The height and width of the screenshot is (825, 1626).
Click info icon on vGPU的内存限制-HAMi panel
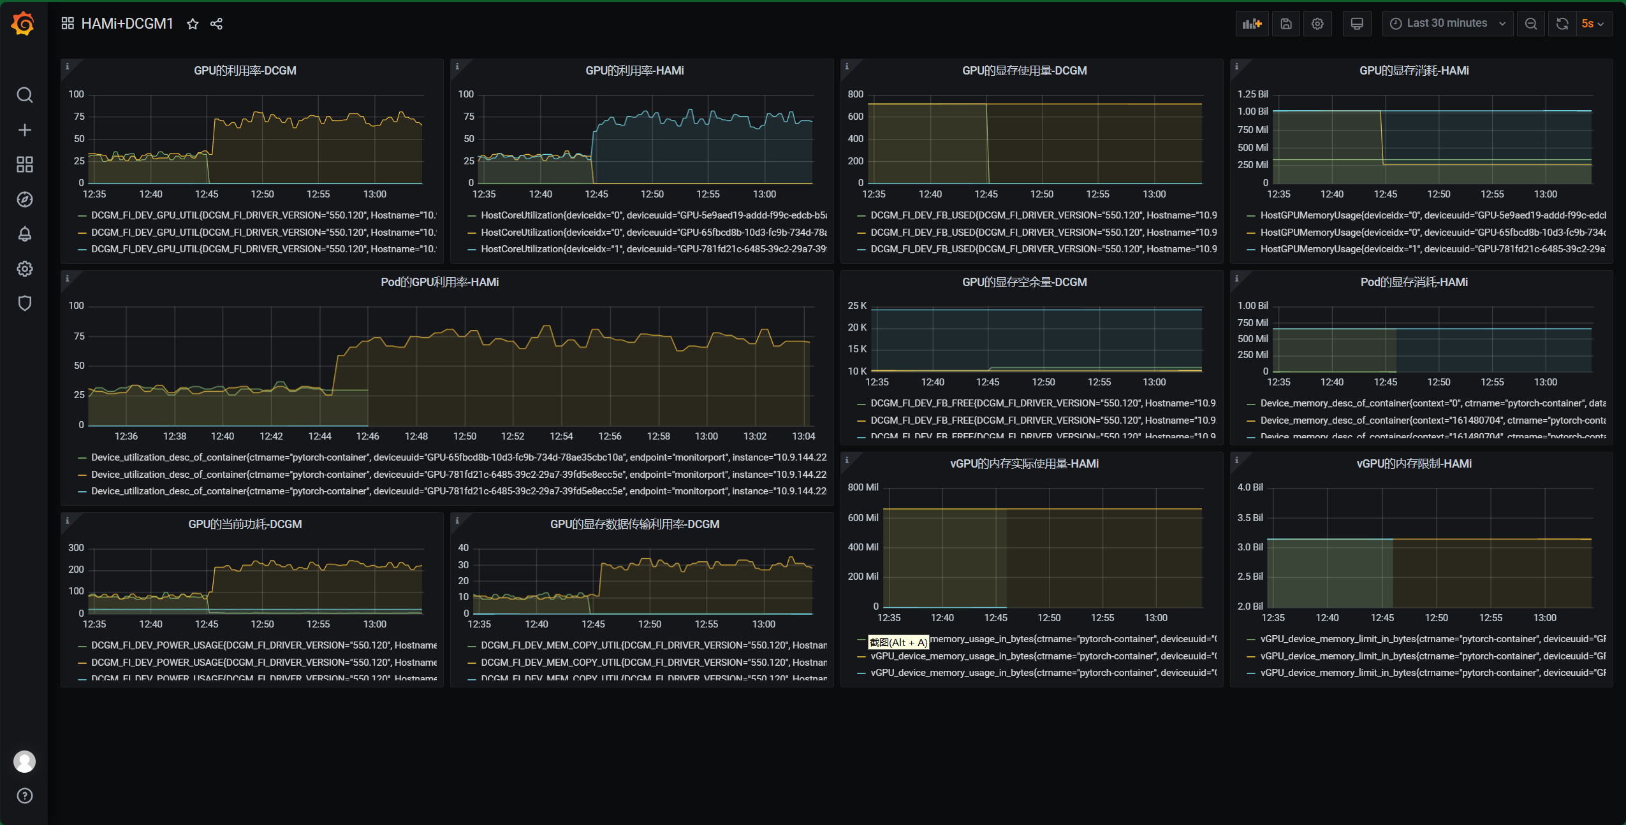(1236, 460)
